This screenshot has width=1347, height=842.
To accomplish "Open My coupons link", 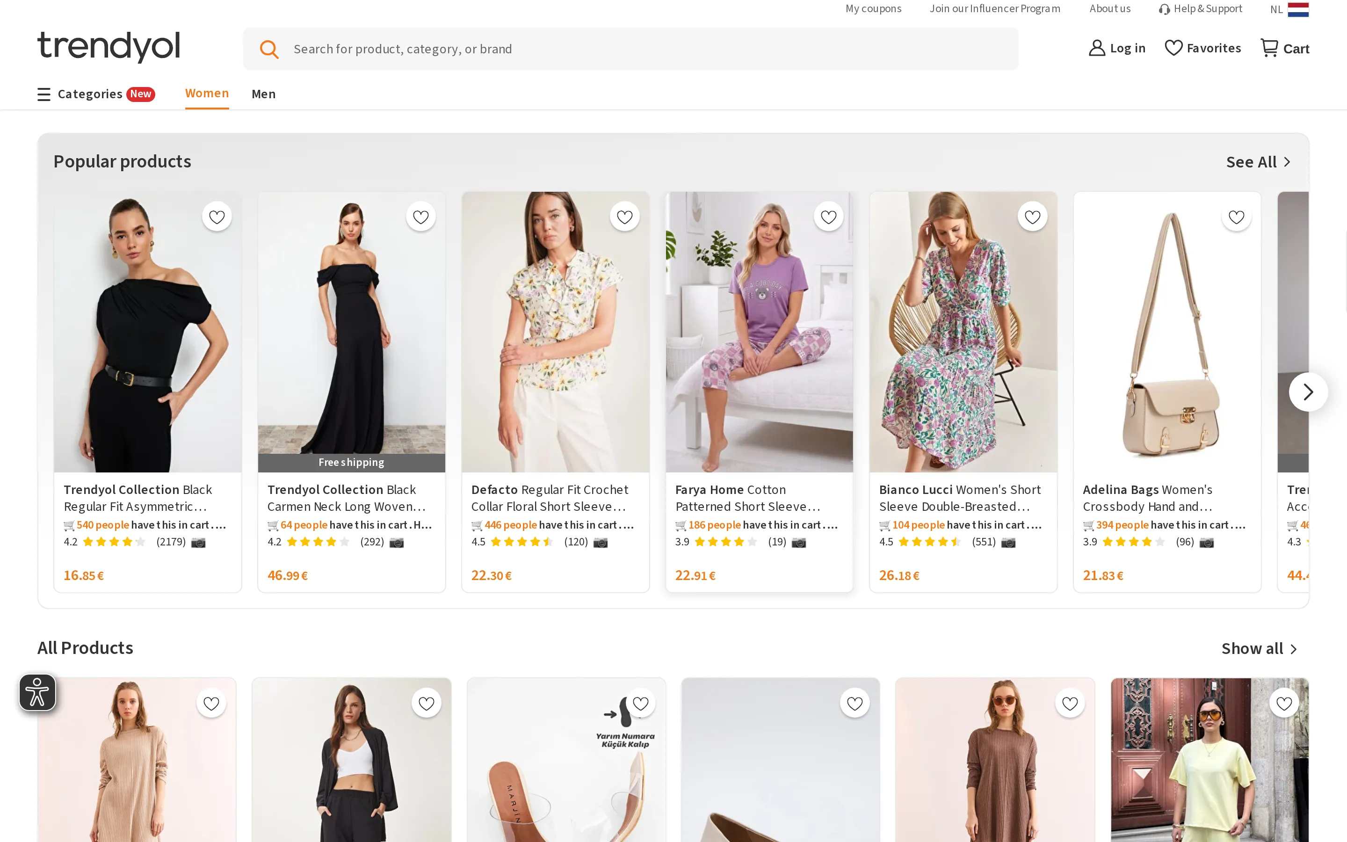I will pyautogui.click(x=873, y=9).
